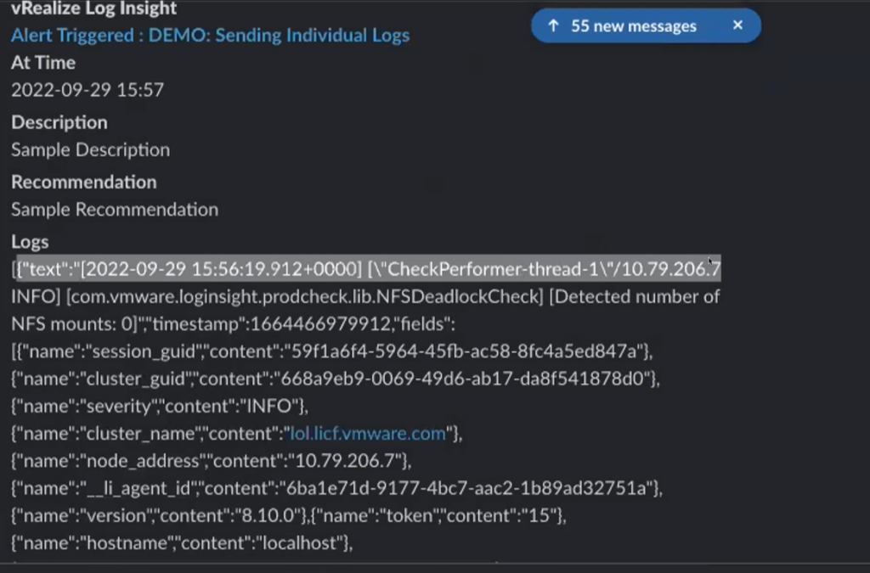Click the highlighted CheckPerformer-thread-1 log line
This screenshot has height=573, width=870.
369,270
